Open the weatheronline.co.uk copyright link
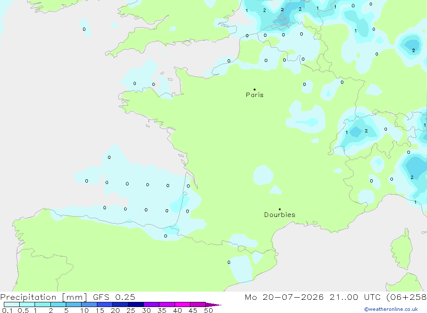The width and height of the screenshot is (427, 313). [391, 309]
